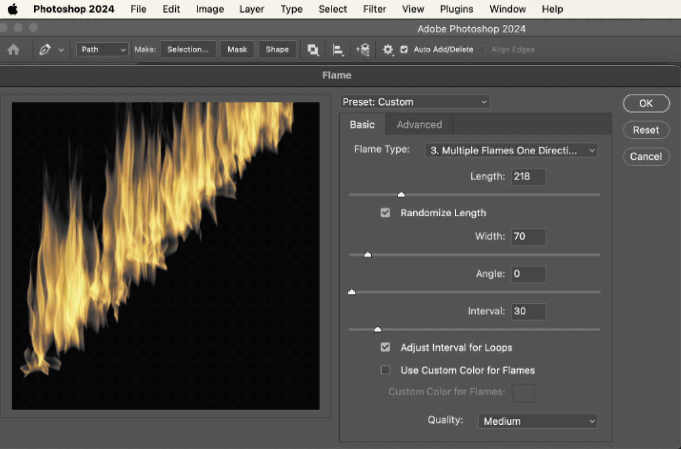Click the Angle value field
681x449 pixels.
pyautogui.click(x=529, y=274)
